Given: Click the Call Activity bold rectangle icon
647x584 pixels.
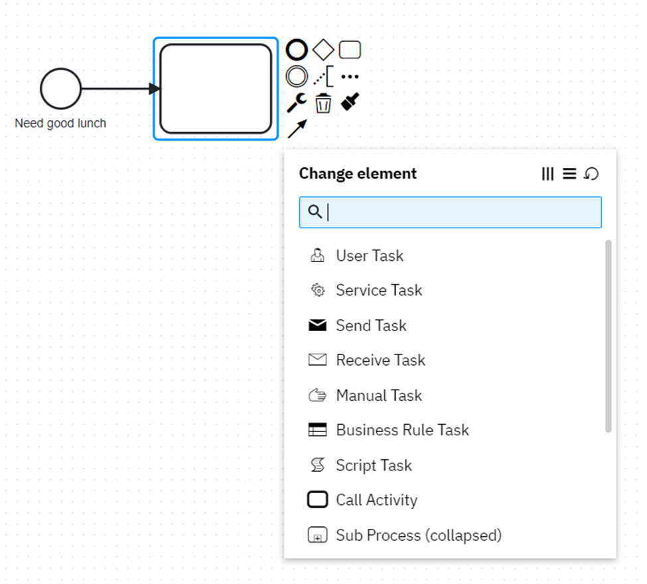Looking at the screenshot, I should (x=317, y=500).
